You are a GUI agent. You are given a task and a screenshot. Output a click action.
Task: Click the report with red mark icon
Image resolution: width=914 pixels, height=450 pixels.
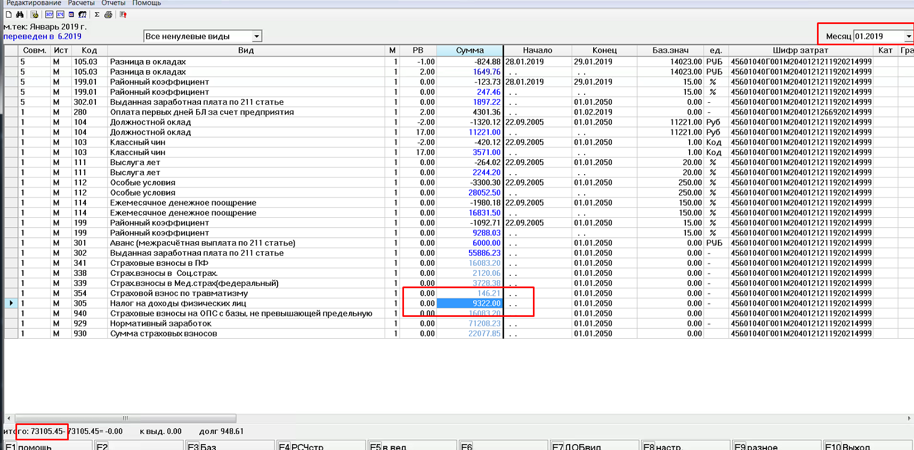[123, 14]
